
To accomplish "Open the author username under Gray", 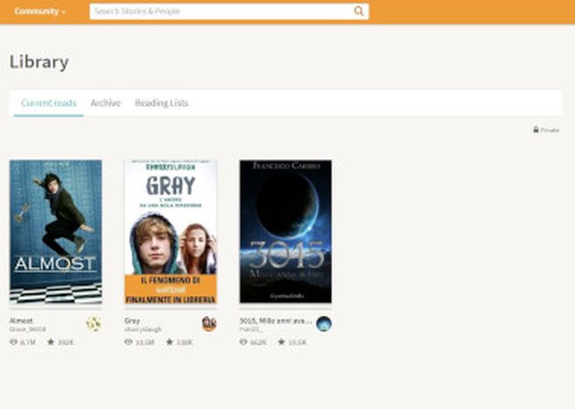I will pos(143,329).
